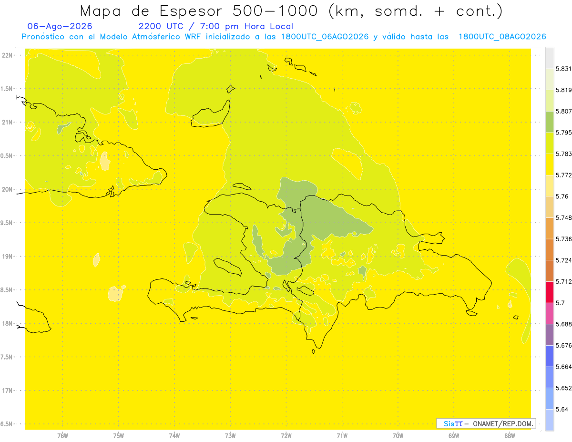
Task: Select the 20N latitude label
Action: [x=8, y=189]
